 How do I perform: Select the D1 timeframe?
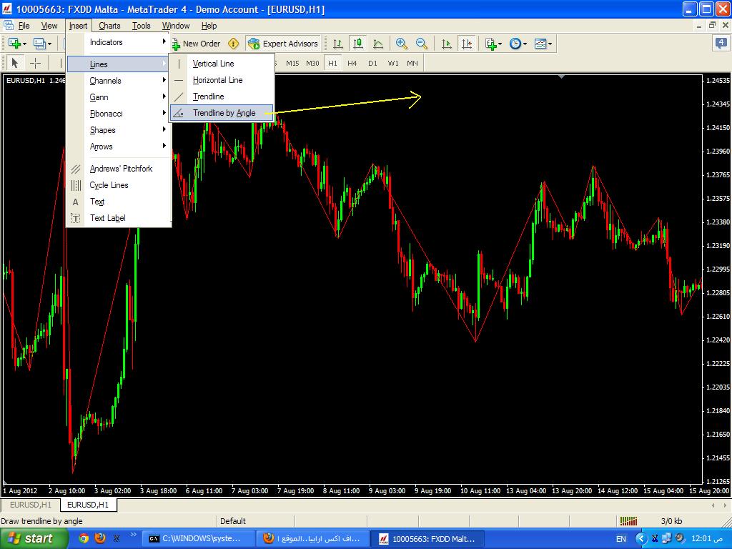pyautogui.click(x=372, y=63)
